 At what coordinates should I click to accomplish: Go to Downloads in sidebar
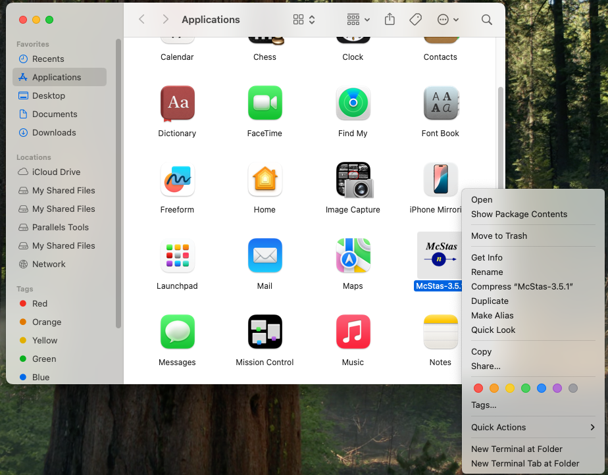[54, 132]
